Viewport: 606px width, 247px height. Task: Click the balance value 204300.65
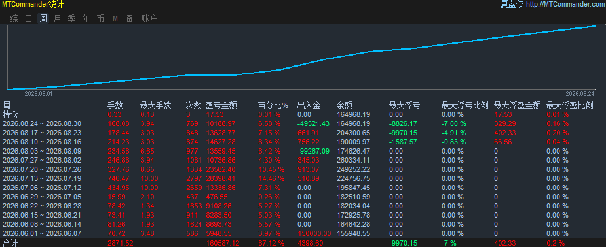(x=353, y=133)
